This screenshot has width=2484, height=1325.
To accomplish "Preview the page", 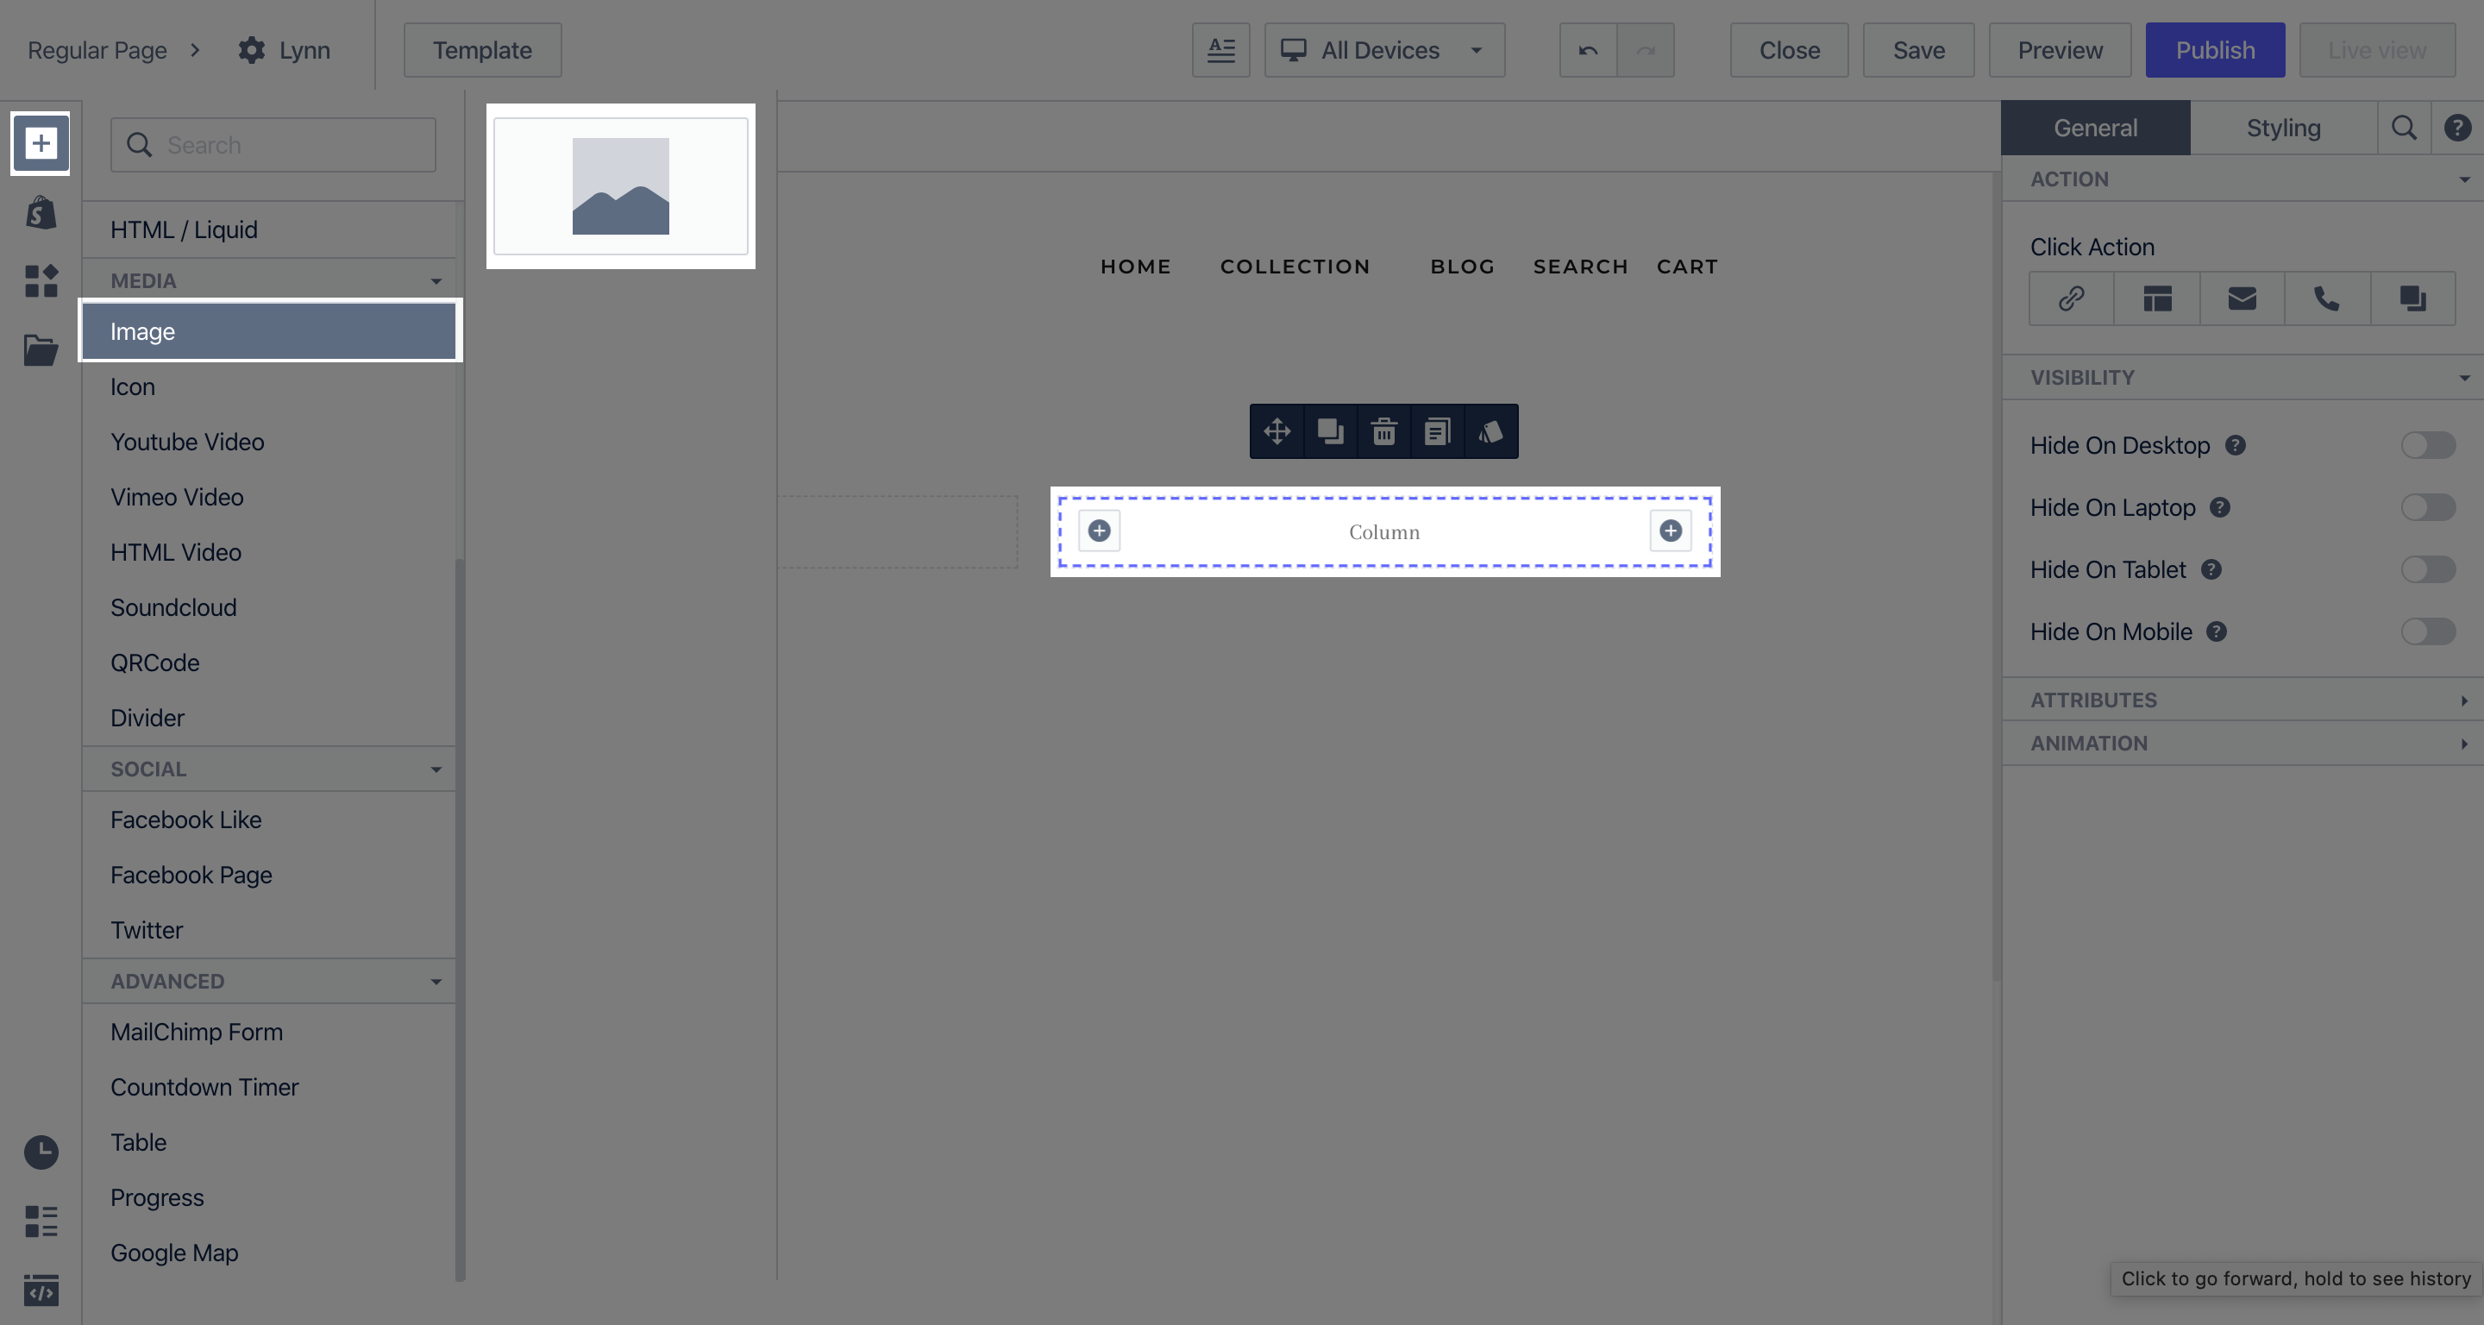I will coord(2060,50).
